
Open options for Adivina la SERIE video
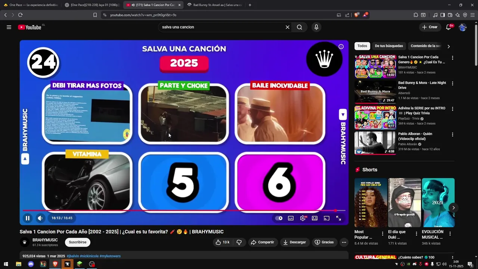point(452,109)
